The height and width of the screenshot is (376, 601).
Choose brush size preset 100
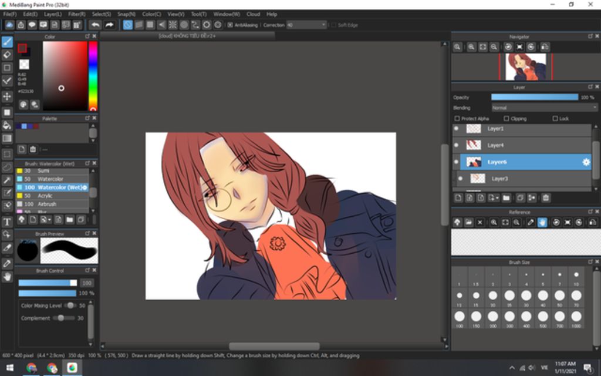[459, 318]
